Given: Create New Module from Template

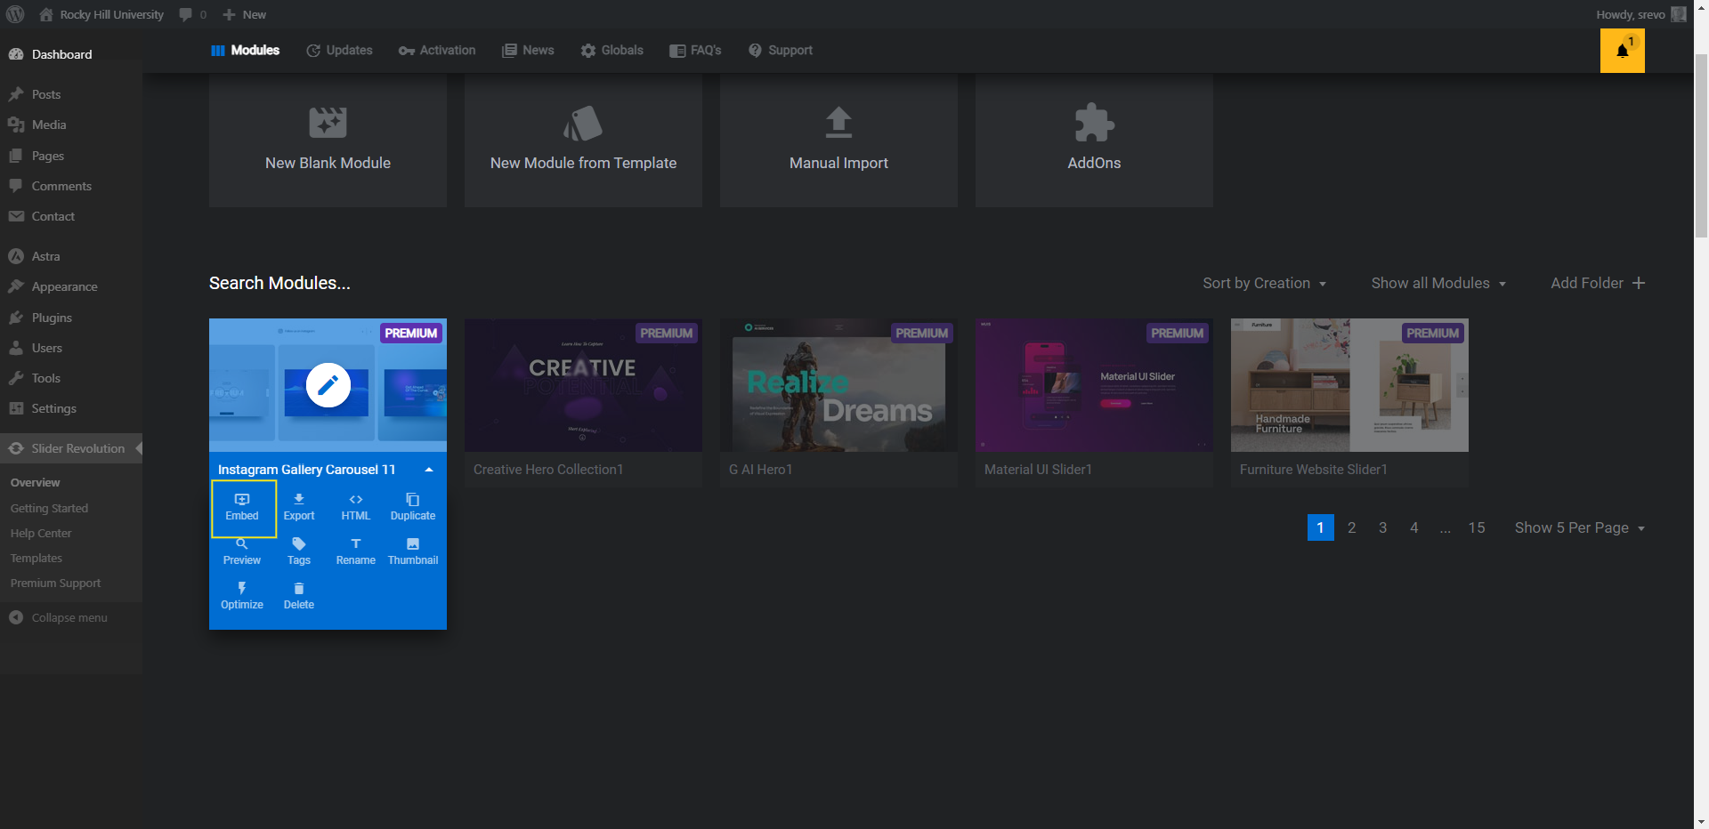Looking at the screenshot, I should (583, 141).
